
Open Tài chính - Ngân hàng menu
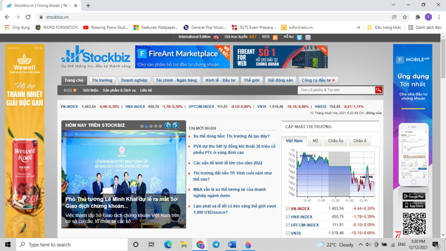[x=176, y=80]
